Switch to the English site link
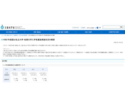Image resolution: width=125 pixels, height=108 pixels. (83, 28)
